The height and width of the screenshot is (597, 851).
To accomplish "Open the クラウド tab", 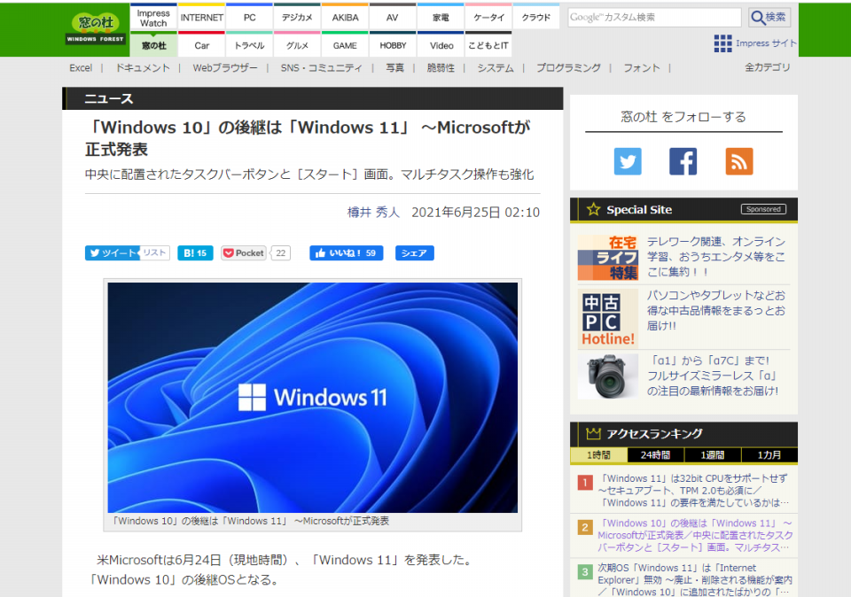I will point(535,18).
